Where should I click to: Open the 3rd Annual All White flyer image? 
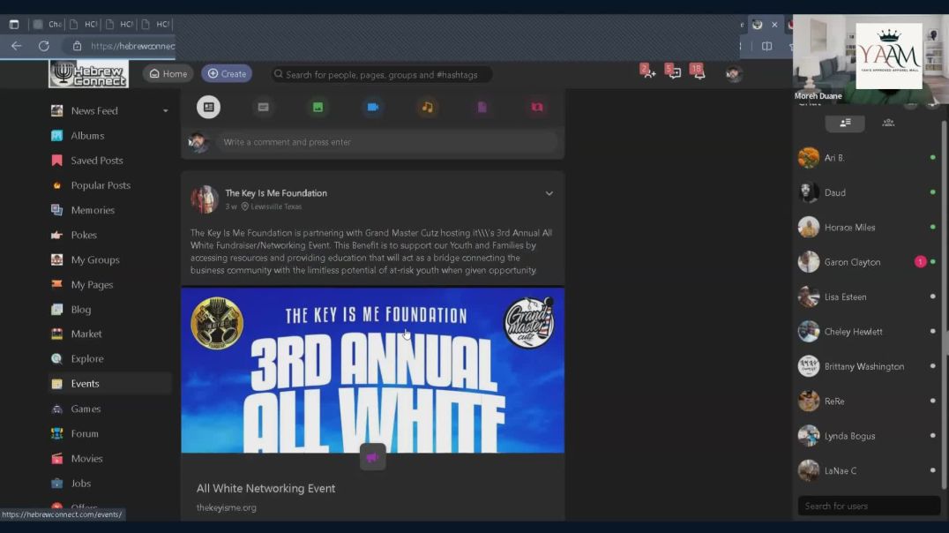click(373, 370)
